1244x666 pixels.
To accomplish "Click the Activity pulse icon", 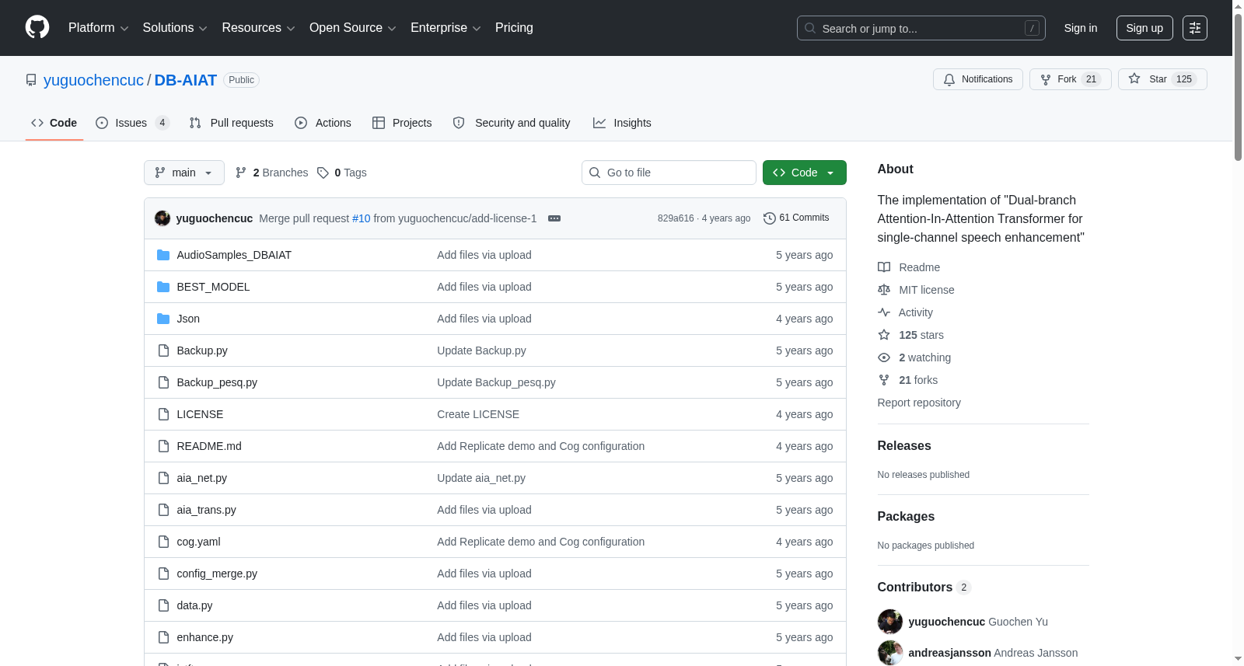I will (x=884, y=312).
